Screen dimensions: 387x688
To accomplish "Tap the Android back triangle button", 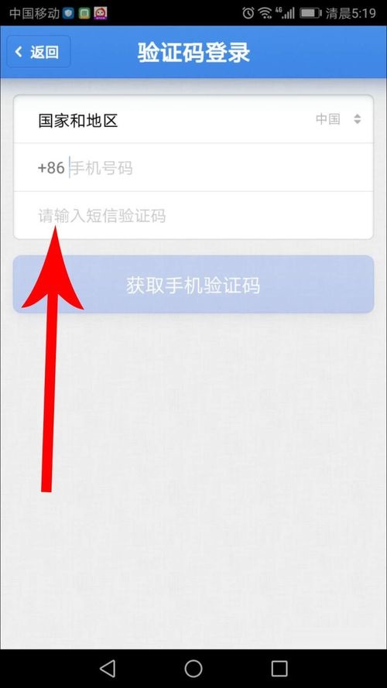I will coord(108,668).
